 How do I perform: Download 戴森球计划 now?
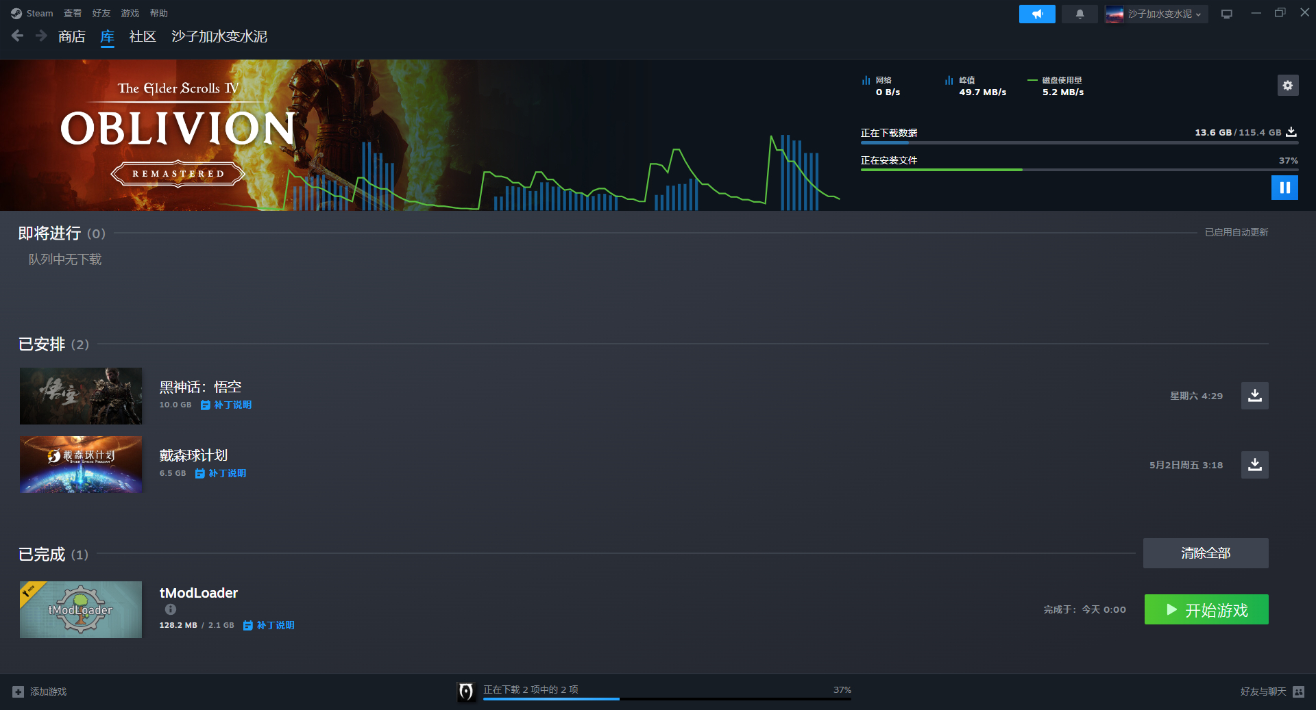1254,465
